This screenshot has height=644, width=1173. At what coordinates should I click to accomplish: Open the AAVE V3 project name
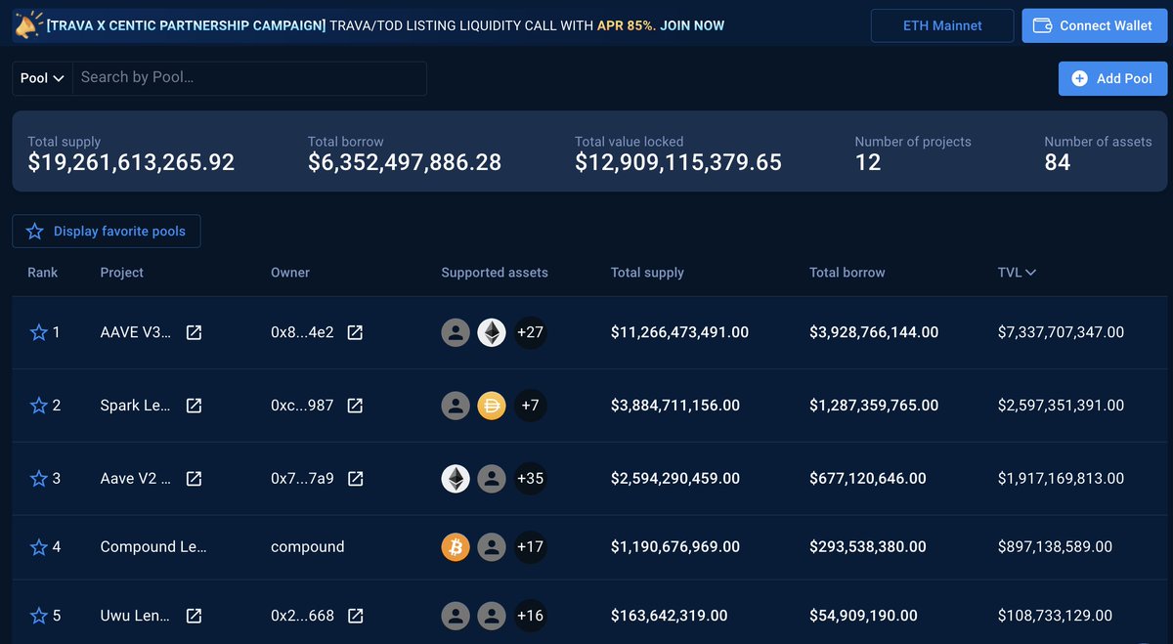coord(136,332)
